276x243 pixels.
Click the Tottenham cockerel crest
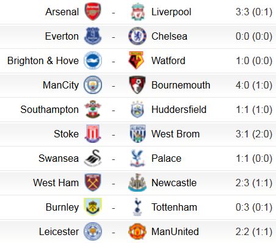[137, 207]
